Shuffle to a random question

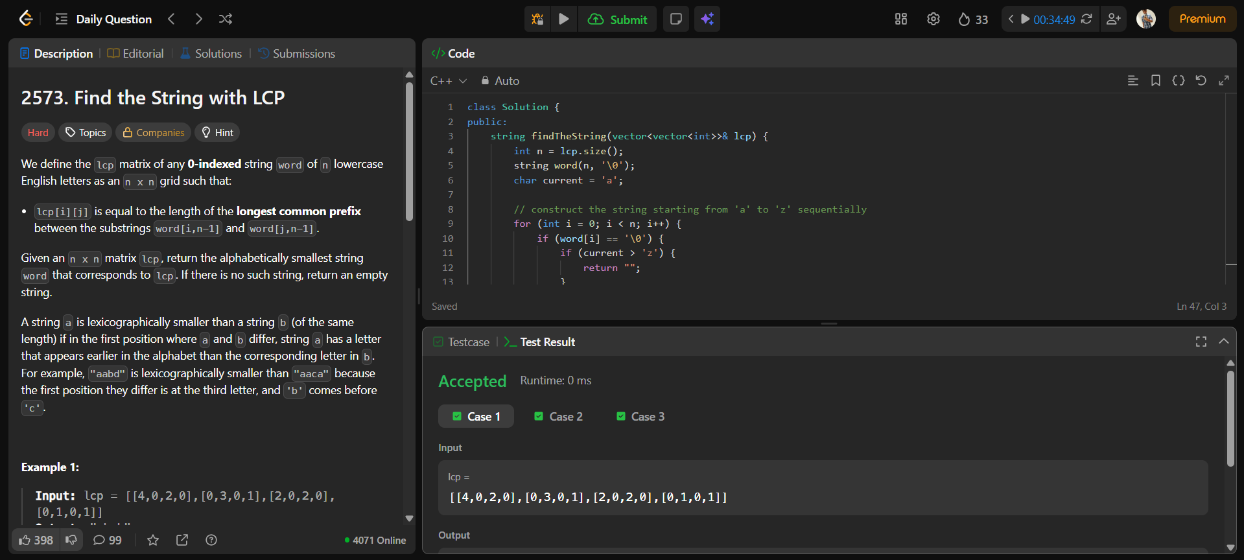point(226,19)
